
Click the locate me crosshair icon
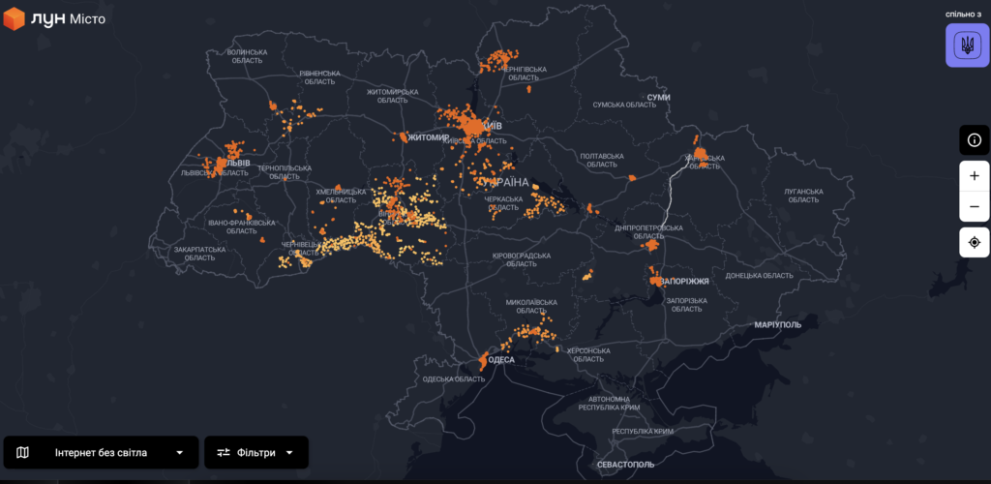[x=974, y=242]
